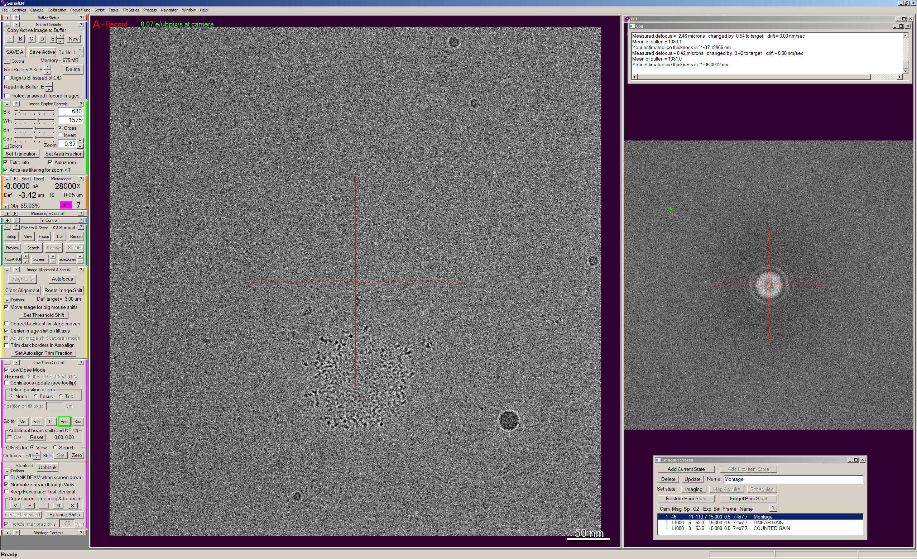Copy active image to buffer C
Screen dimensions: 917x559
(x=31, y=39)
